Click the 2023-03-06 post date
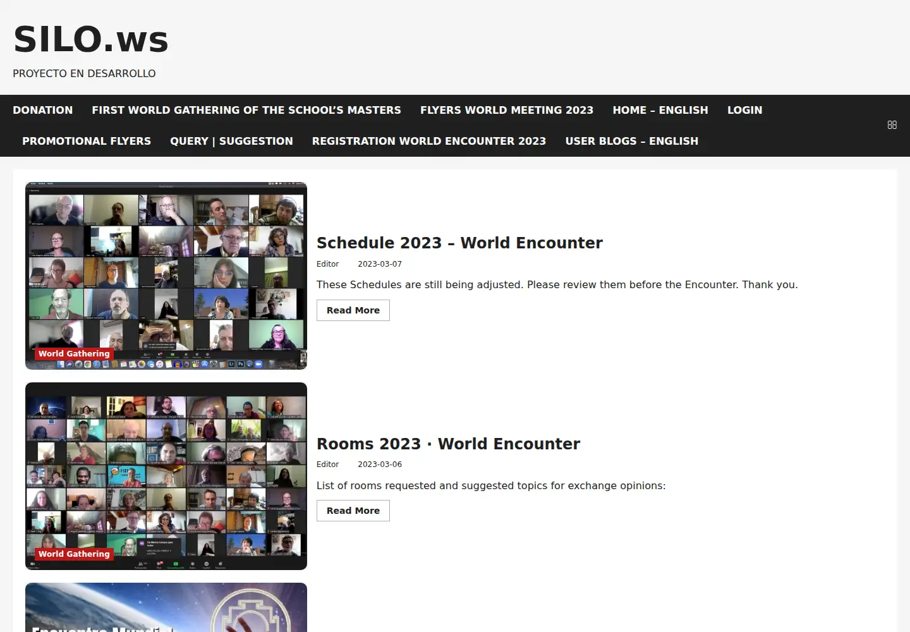The width and height of the screenshot is (910, 632). click(380, 465)
